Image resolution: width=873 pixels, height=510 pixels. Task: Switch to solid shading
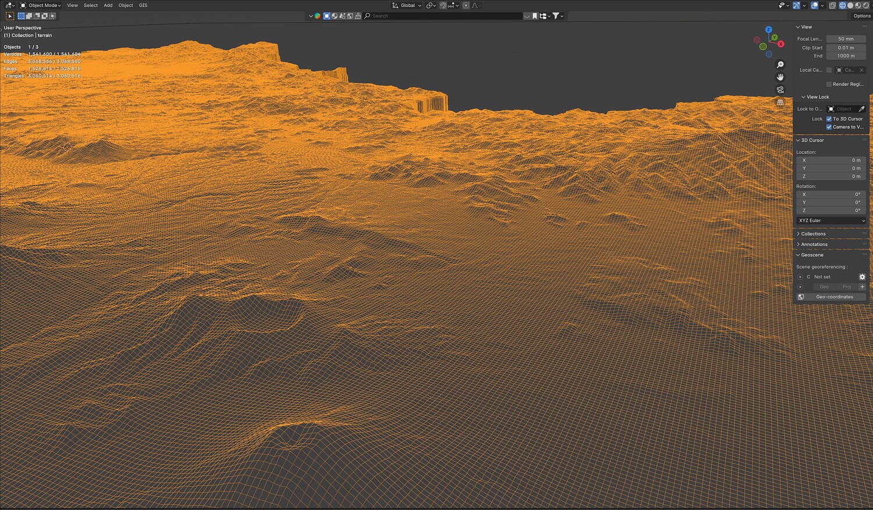850,5
